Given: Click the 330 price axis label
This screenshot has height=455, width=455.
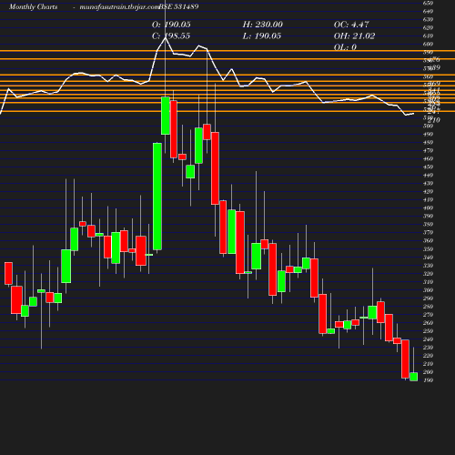Looking at the screenshot, I should pyautogui.click(x=428, y=266).
